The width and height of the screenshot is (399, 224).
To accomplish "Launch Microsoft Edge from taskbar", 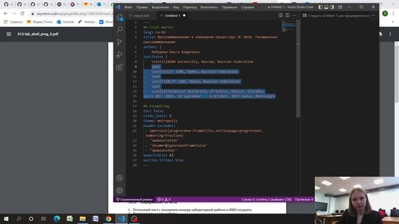I will (x=57, y=218).
